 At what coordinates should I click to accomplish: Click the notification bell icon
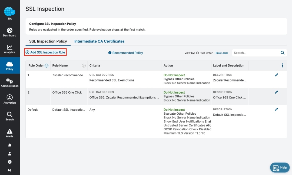[x=10, y=146]
